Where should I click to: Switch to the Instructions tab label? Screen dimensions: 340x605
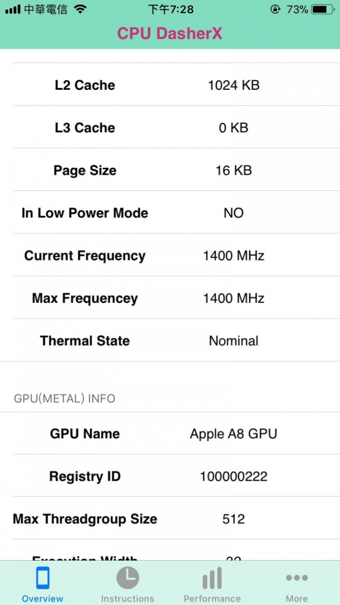pyautogui.click(x=127, y=598)
